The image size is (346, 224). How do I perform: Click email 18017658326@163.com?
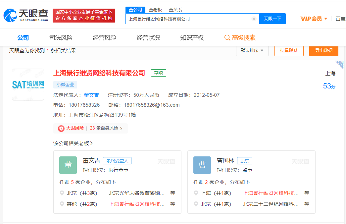[x=152, y=105]
